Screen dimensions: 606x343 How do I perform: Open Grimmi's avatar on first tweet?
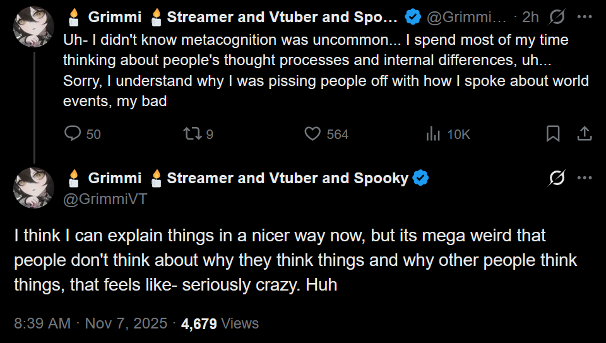(x=33, y=27)
